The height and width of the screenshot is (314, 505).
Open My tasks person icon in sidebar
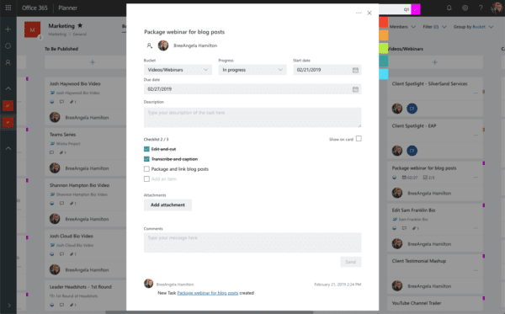8,62
